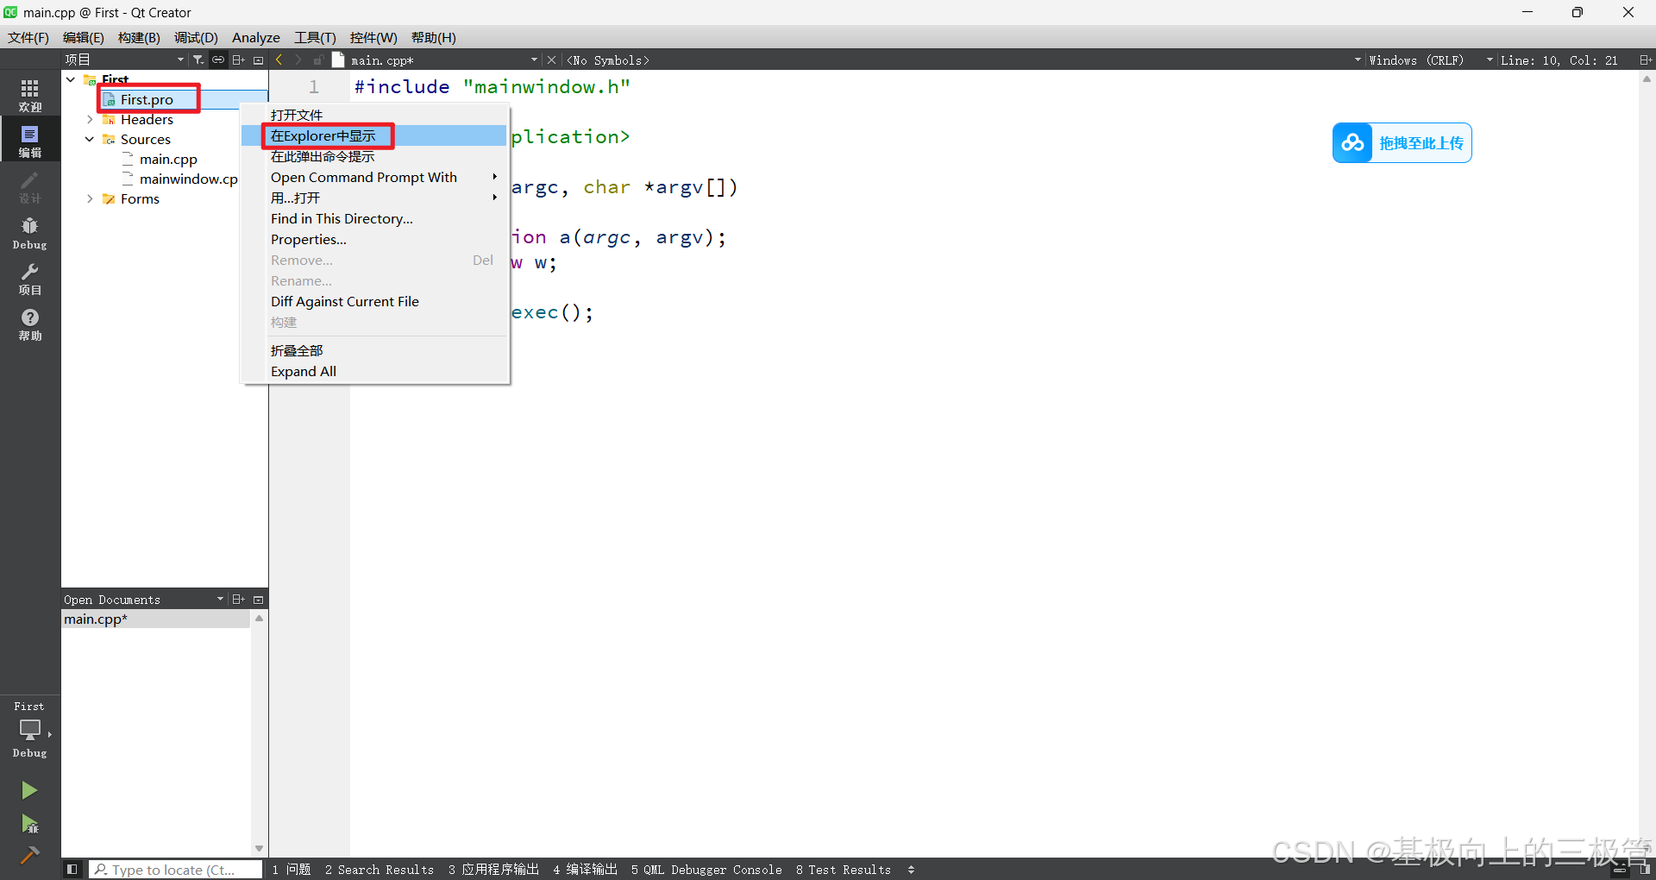Viewport: 1656px width, 880px height.
Task: Choose Find in This Directory...
Action: click(374, 218)
